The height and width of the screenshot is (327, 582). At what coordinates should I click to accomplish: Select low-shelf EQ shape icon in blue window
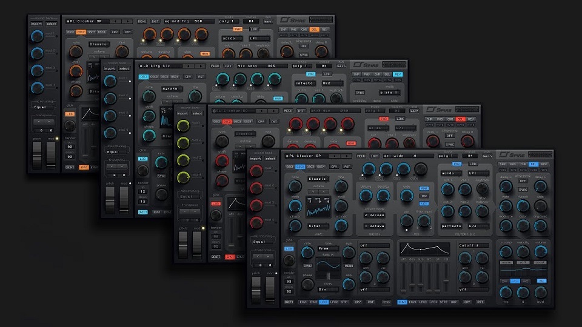coord(505,282)
